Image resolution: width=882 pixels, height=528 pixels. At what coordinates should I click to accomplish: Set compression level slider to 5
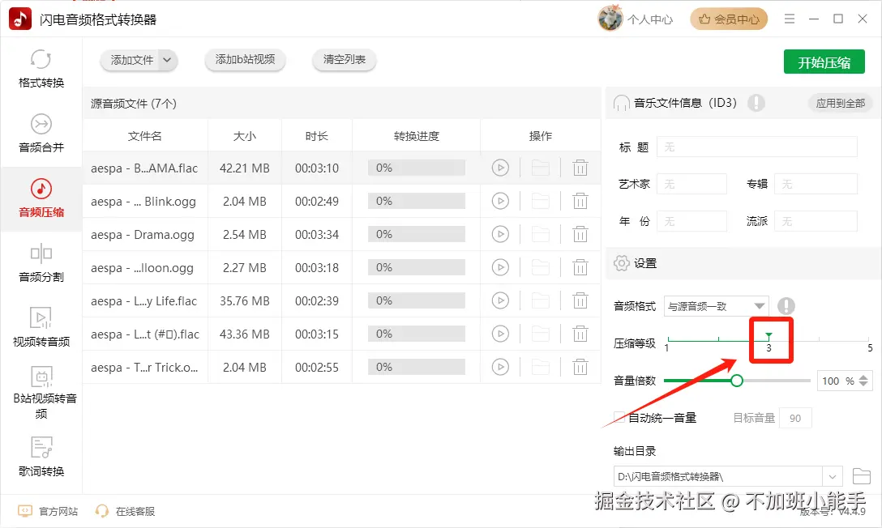[869, 340]
